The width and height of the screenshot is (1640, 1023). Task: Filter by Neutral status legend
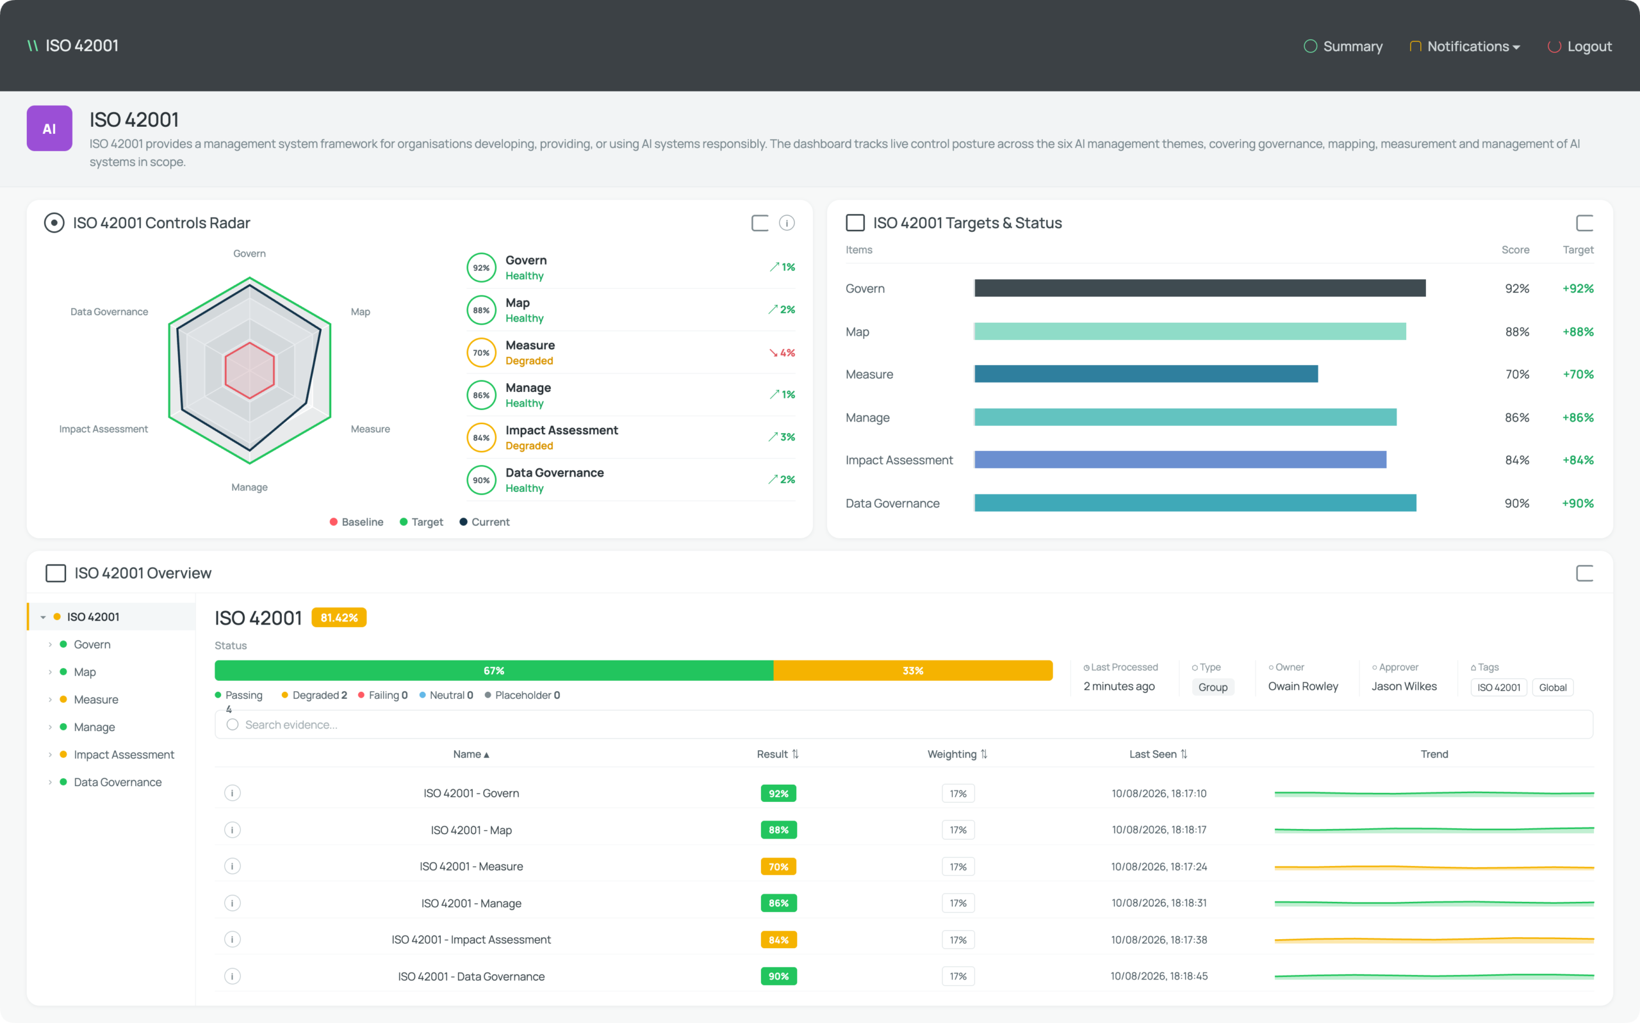coord(447,695)
